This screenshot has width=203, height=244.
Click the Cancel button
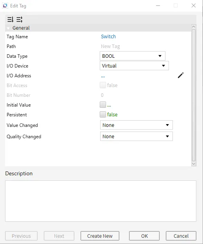(x=181, y=236)
